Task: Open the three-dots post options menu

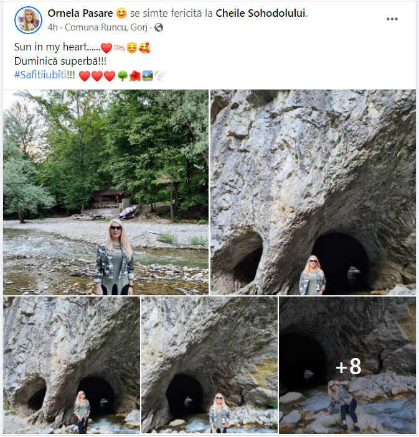Action: coord(392,19)
